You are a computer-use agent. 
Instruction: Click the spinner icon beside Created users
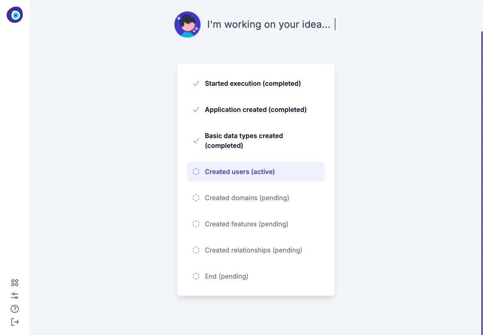coord(196,172)
